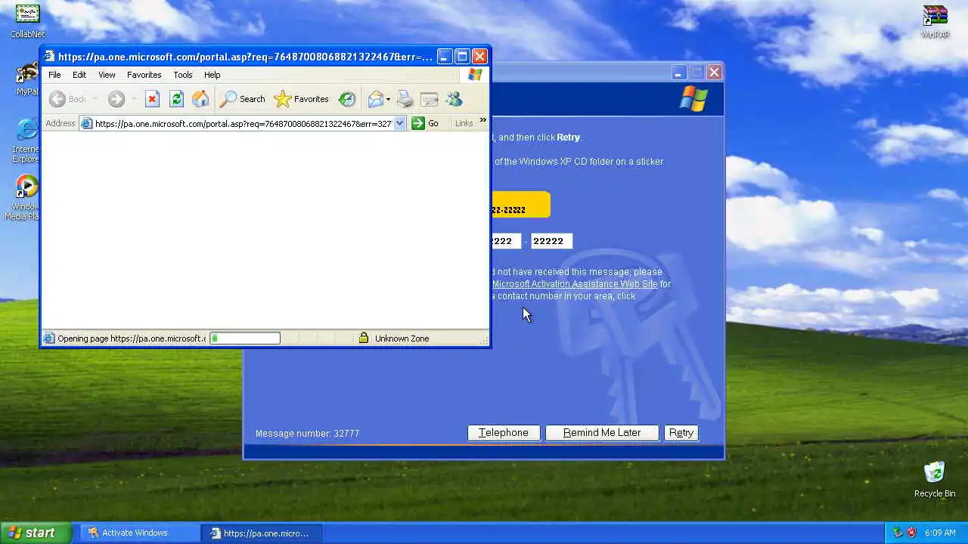The height and width of the screenshot is (544, 968).
Task: Open the Back button history dropdown arrow
Action: [95, 99]
